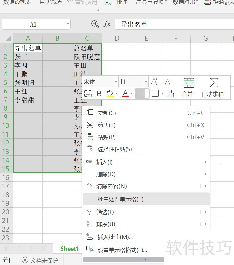The height and width of the screenshot is (265, 234).
Task: Click 文档未保护 status text
Action: 44,260
